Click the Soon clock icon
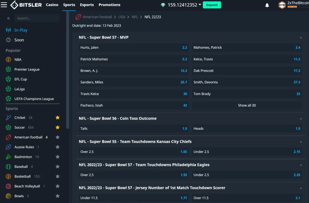The height and width of the screenshot is (203, 309). [x=8, y=40]
